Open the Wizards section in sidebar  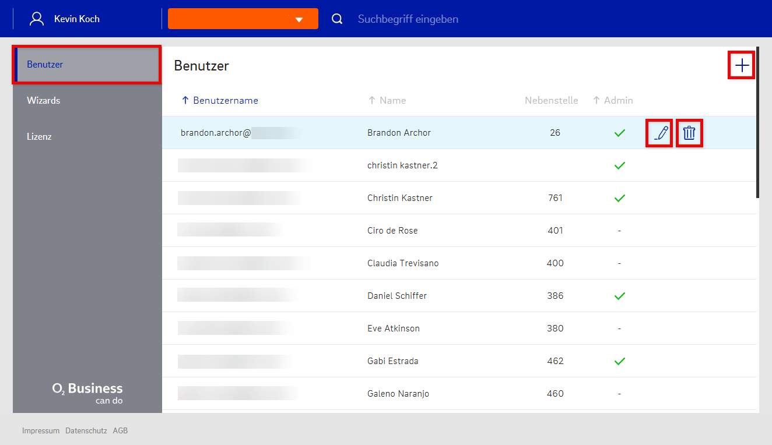pos(44,101)
